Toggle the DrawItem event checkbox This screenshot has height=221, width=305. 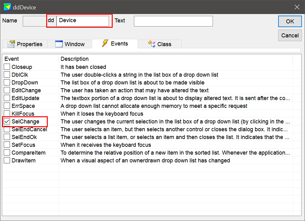[x=7, y=160]
